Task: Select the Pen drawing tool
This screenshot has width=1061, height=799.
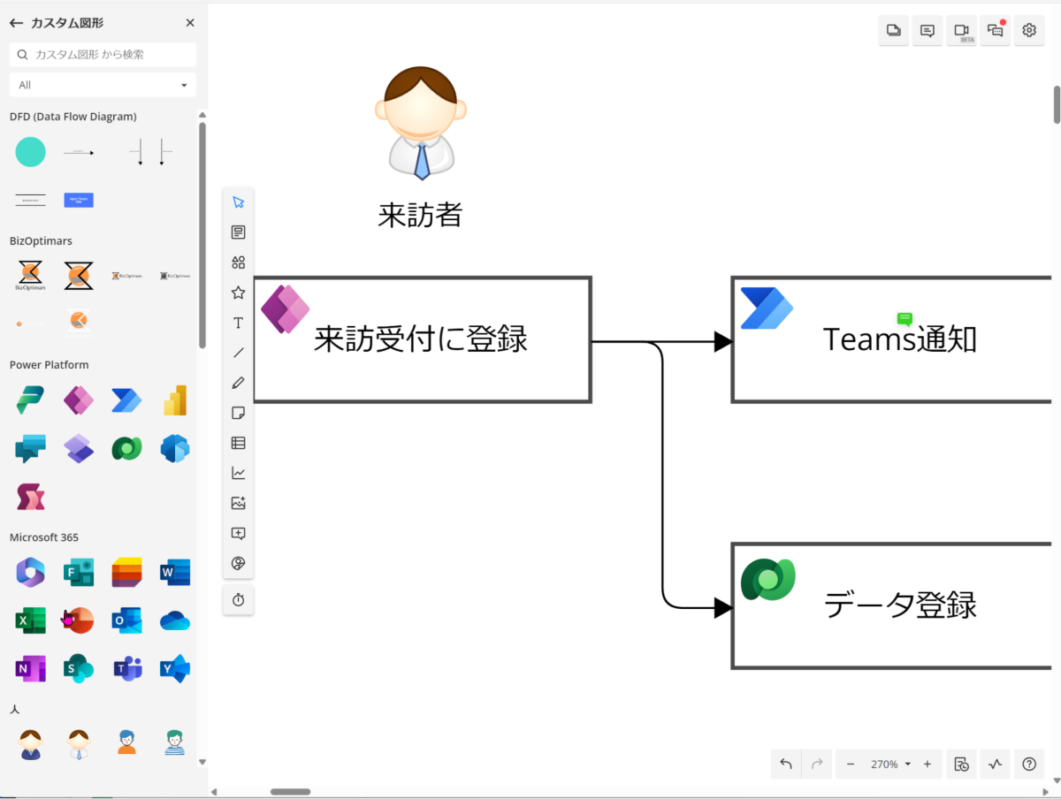Action: pyautogui.click(x=238, y=383)
